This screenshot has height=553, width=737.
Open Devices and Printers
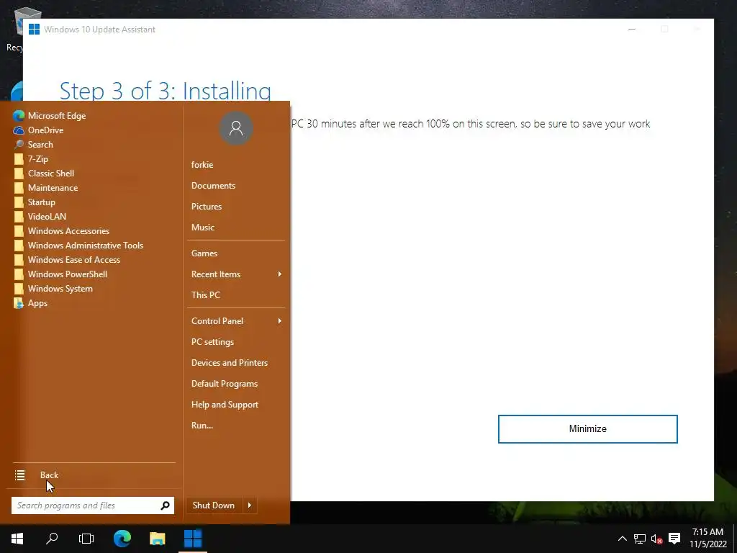coord(230,363)
